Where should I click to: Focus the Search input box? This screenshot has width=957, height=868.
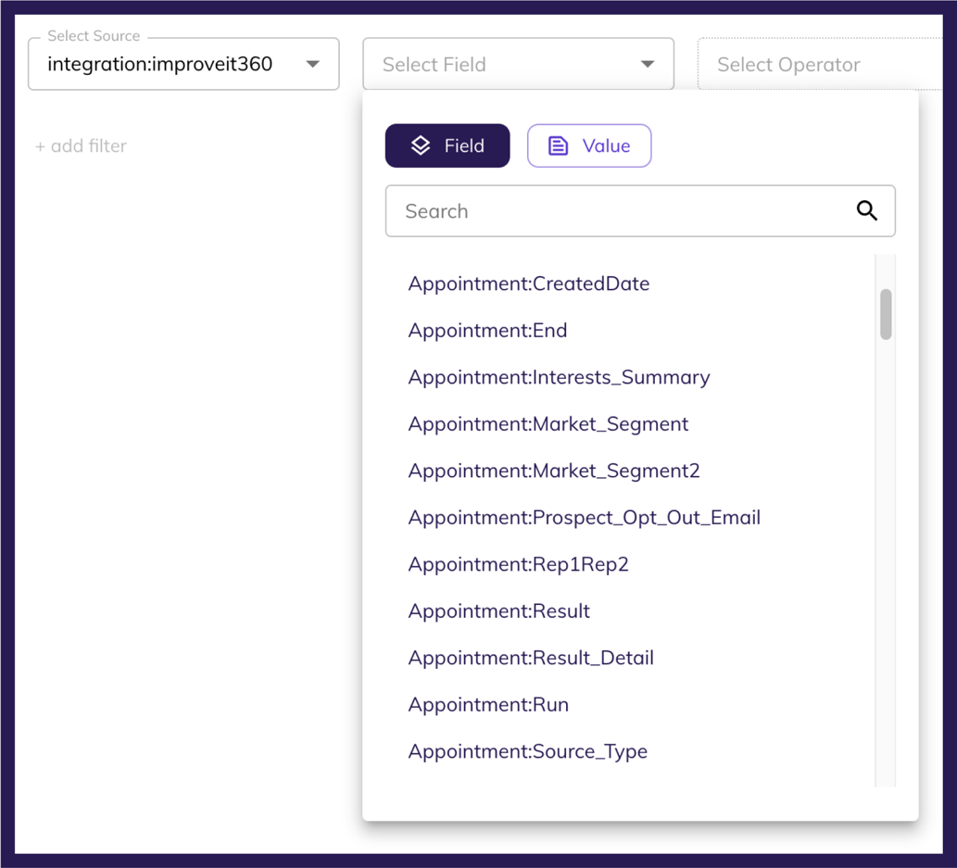[x=621, y=211]
